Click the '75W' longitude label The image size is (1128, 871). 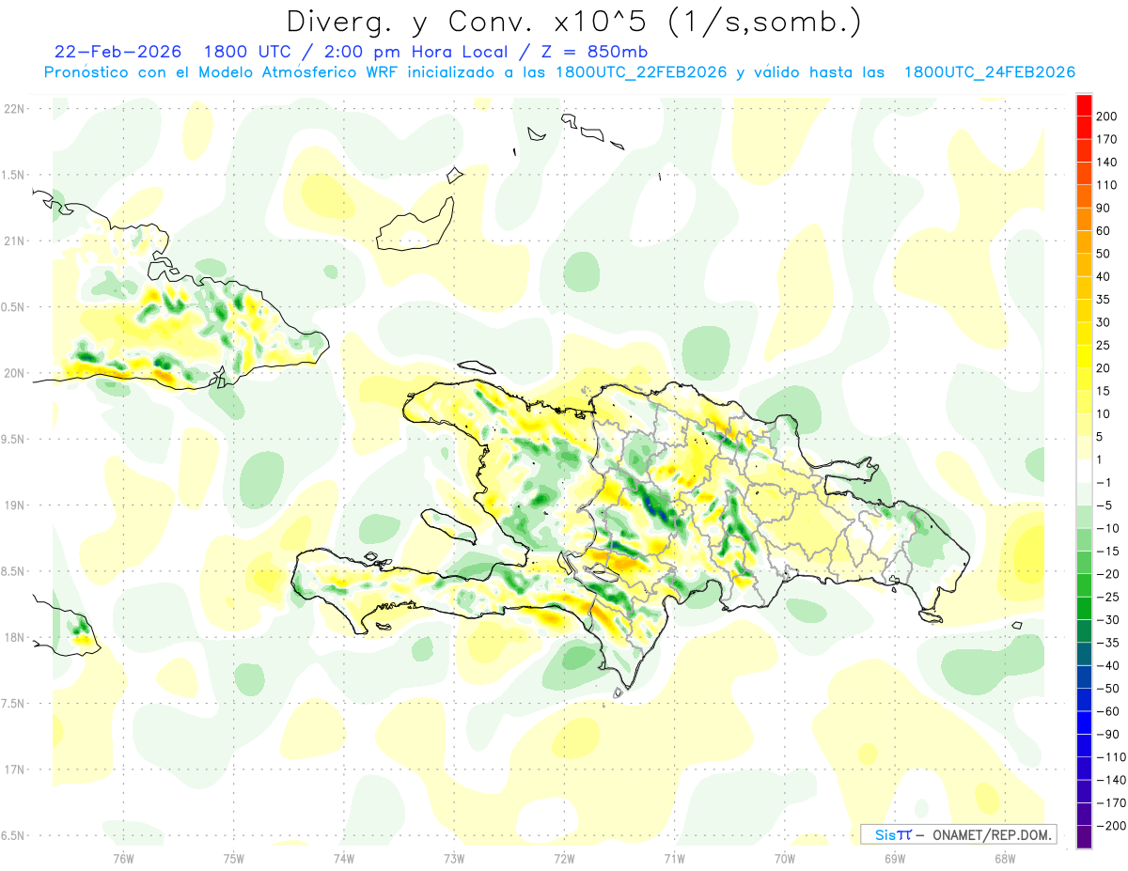[233, 859]
